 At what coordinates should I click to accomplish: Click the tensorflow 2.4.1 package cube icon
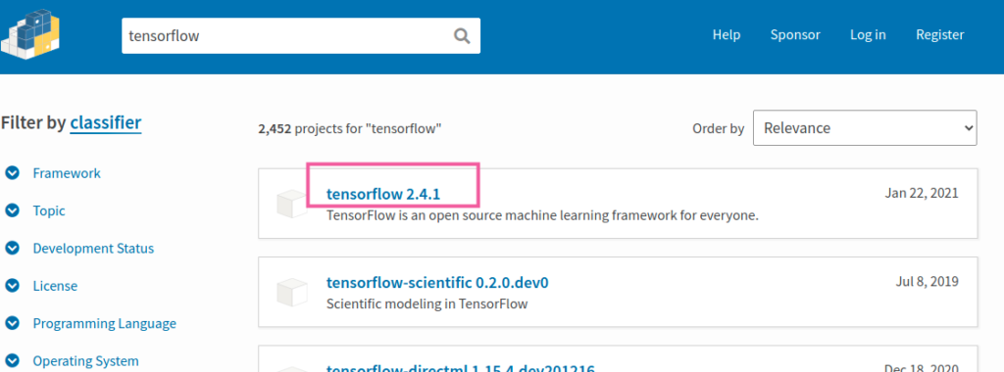(x=292, y=204)
